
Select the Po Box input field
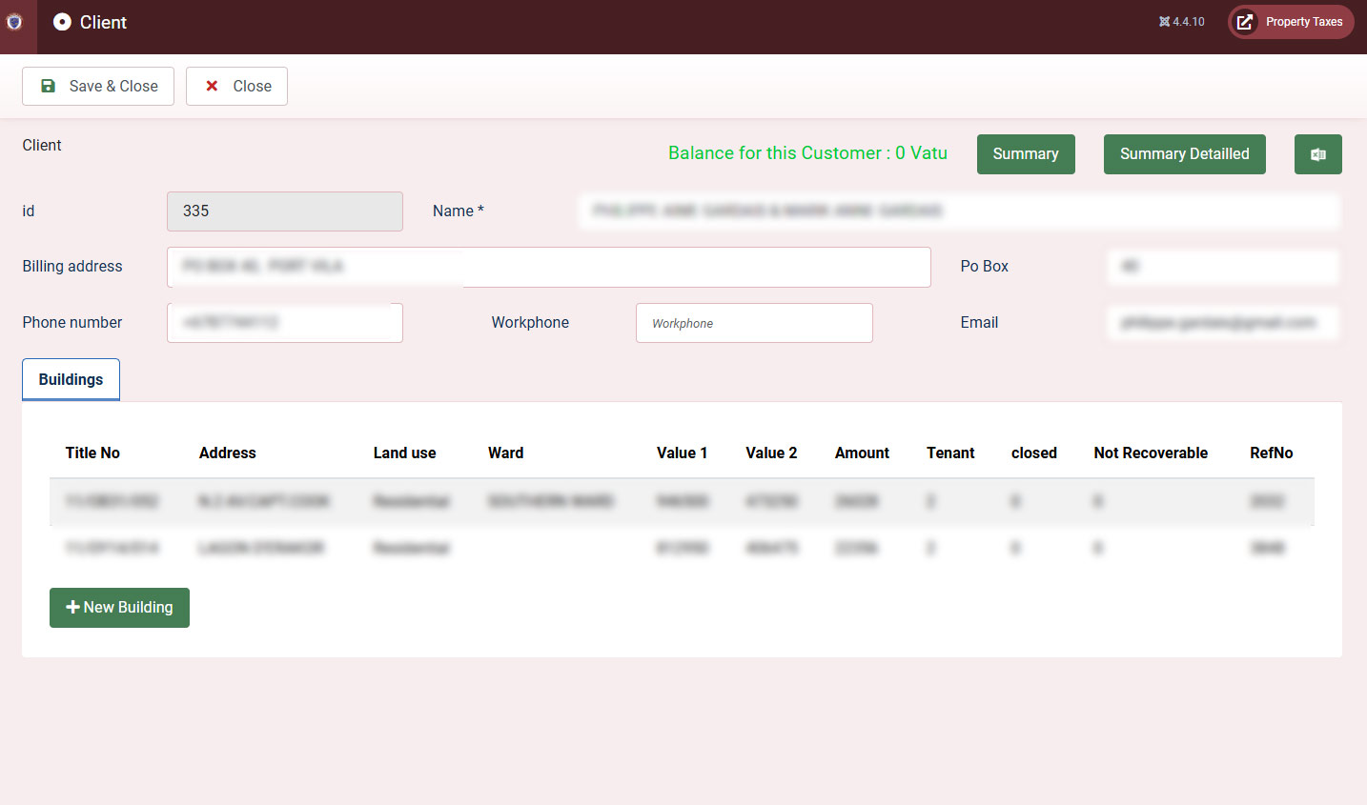pyautogui.click(x=1222, y=267)
